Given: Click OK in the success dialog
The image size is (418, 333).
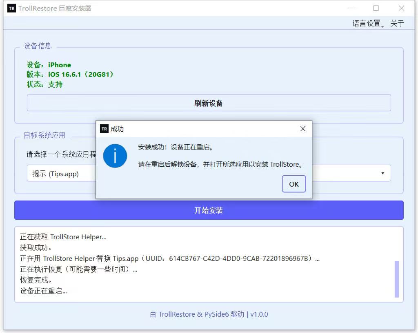Looking at the screenshot, I should tap(294, 184).
